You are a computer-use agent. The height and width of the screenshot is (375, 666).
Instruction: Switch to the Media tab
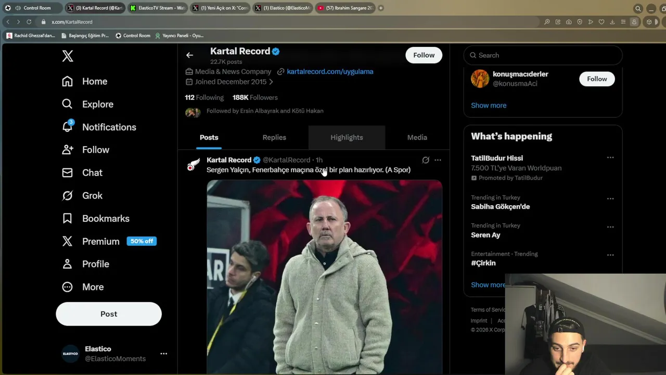point(417,137)
